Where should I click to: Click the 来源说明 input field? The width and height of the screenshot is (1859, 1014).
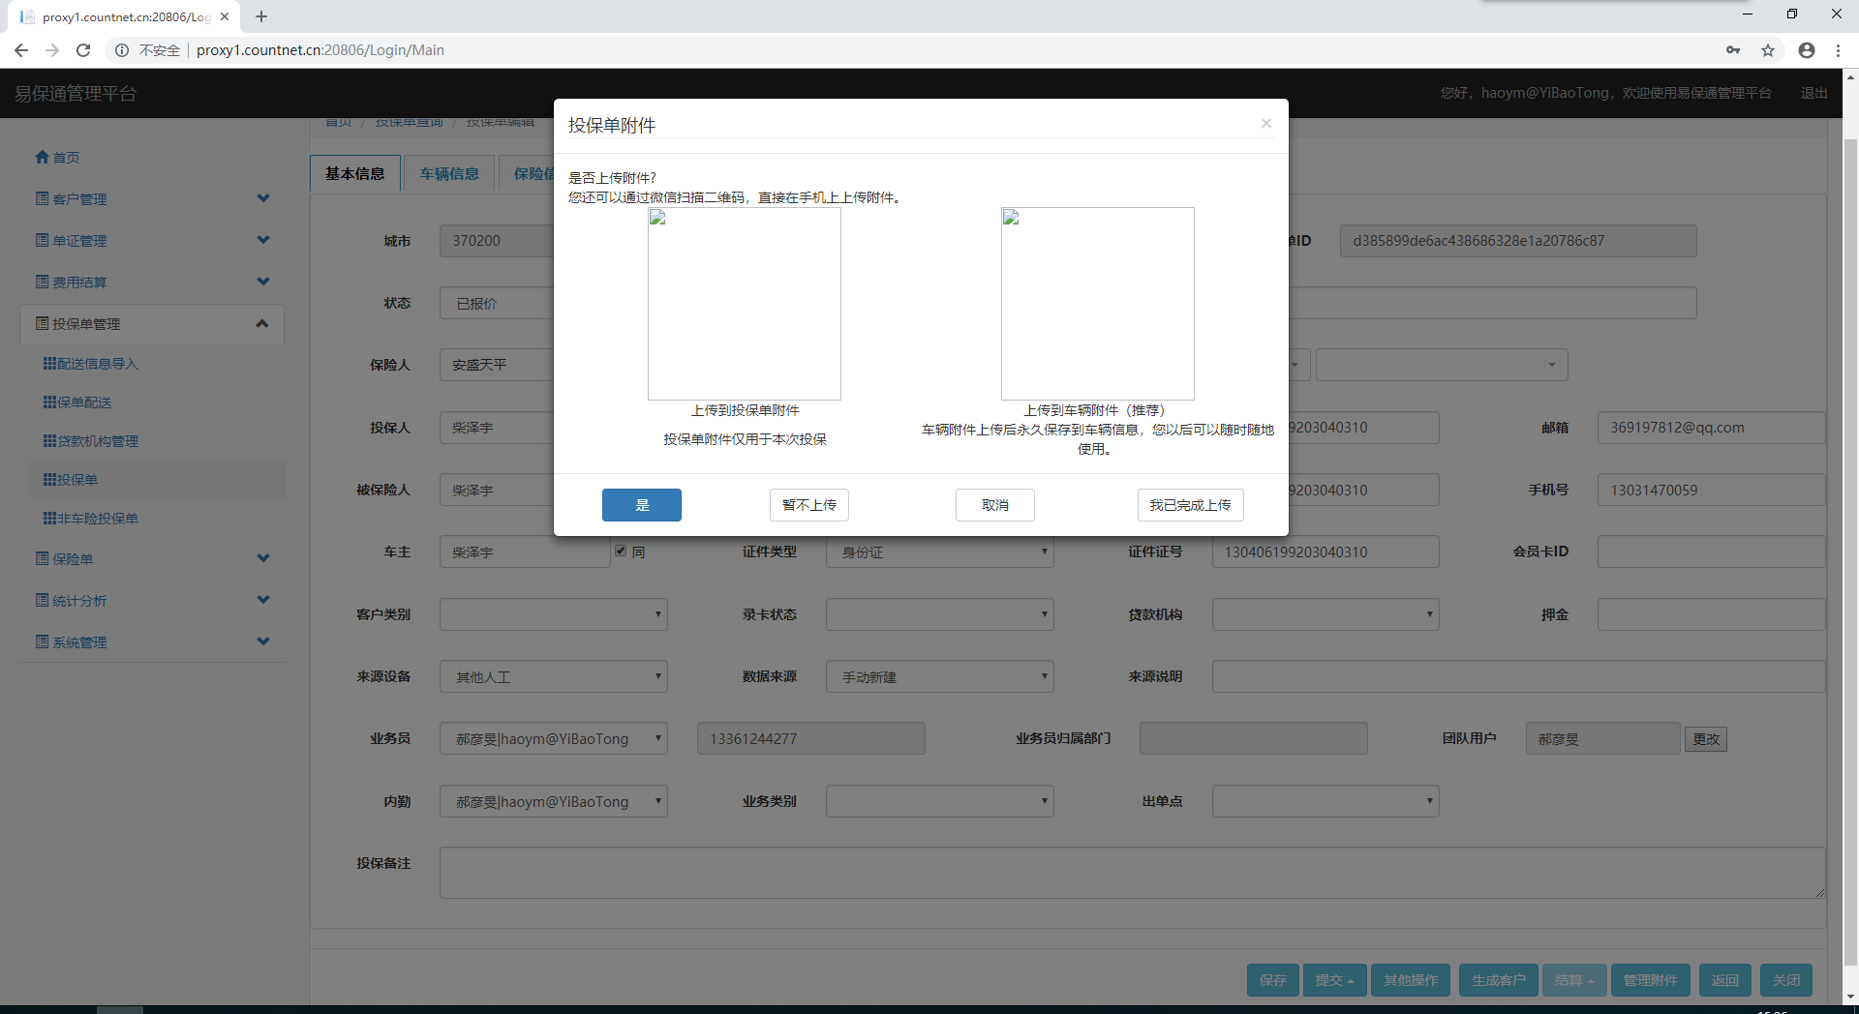pos(1518,676)
